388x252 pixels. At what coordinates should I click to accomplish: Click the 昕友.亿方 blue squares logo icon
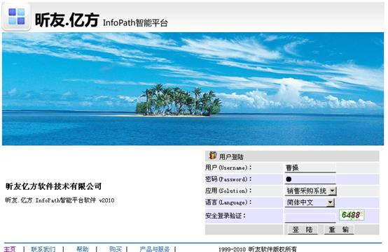[16, 17]
